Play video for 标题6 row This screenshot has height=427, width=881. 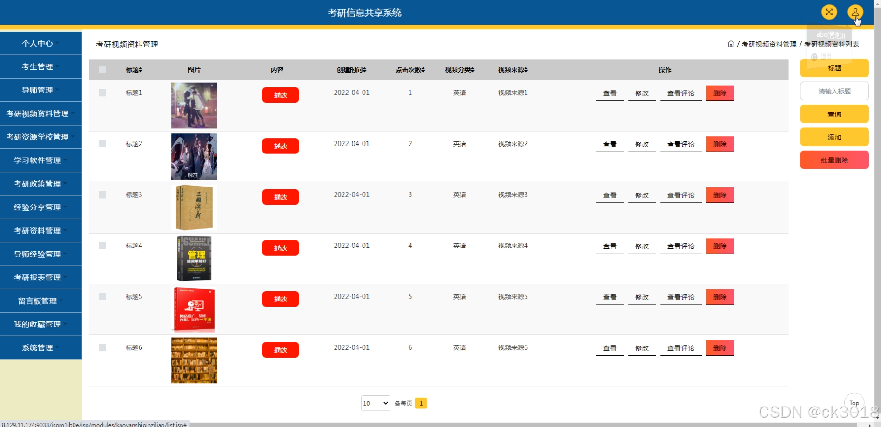point(281,350)
